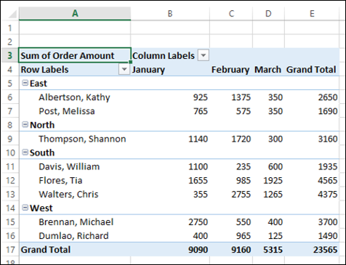Open the Column Labels filter dropdown
The image size is (346, 265).
point(204,55)
